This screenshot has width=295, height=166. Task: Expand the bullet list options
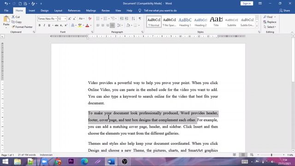tap(101, 18)
